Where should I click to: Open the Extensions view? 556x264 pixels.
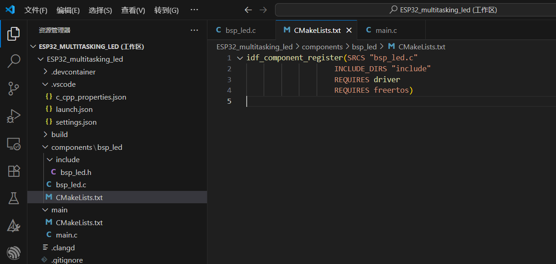pos(14,171)
